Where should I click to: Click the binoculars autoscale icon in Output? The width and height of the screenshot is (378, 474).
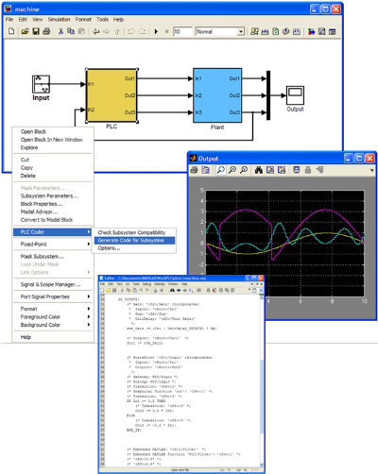click(259, 170)
